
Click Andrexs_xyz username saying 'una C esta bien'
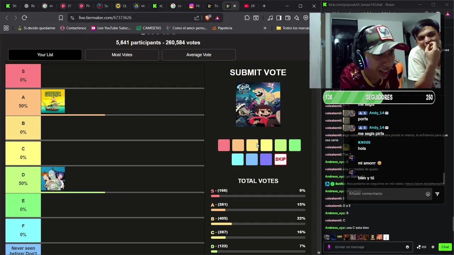point(335,228)
